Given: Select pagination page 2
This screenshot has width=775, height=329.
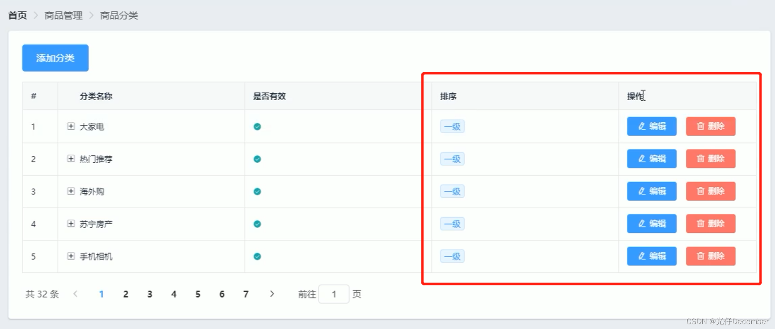Looking at the screenshot, I should point(126,294).
